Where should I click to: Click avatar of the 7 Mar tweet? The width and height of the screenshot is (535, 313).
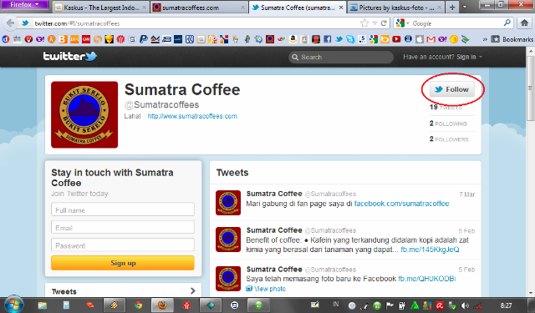tap(228, 203)
